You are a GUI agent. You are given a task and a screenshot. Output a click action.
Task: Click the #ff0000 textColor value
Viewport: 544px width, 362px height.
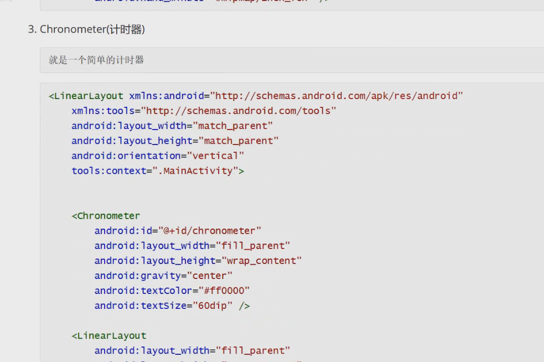(229, 290)
